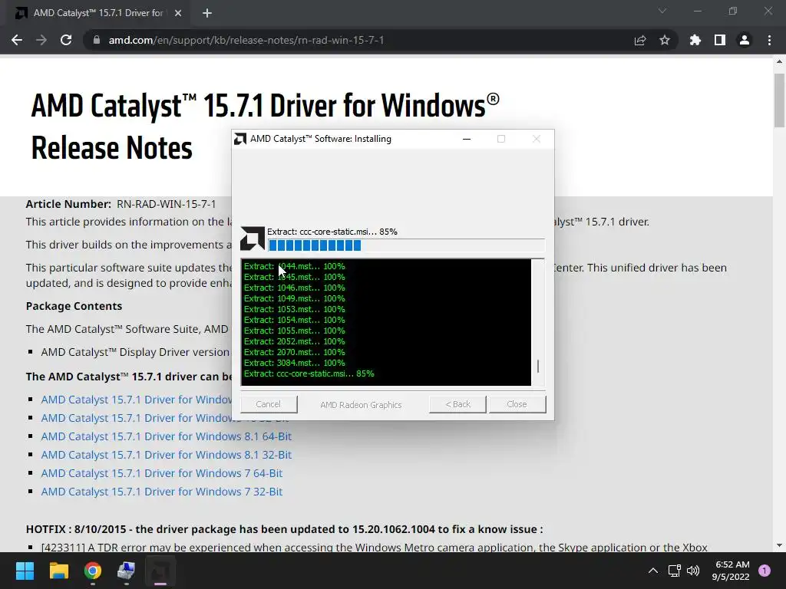The image size is (786, 589).
Task: Click the first partially hidden AMD Catalyst driver link
Action: pos(137,400)
